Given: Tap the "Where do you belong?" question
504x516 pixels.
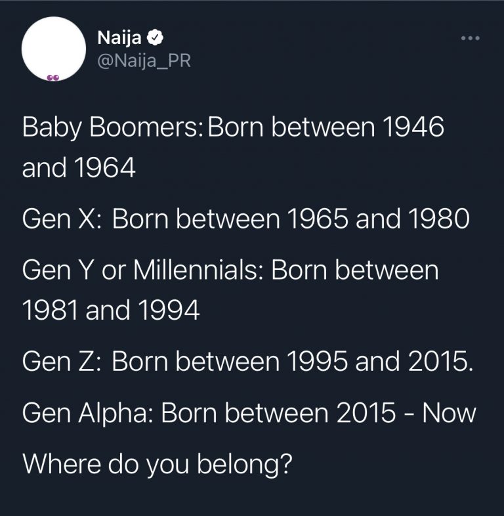Looking at the screenshot, I should coord(157,463).
